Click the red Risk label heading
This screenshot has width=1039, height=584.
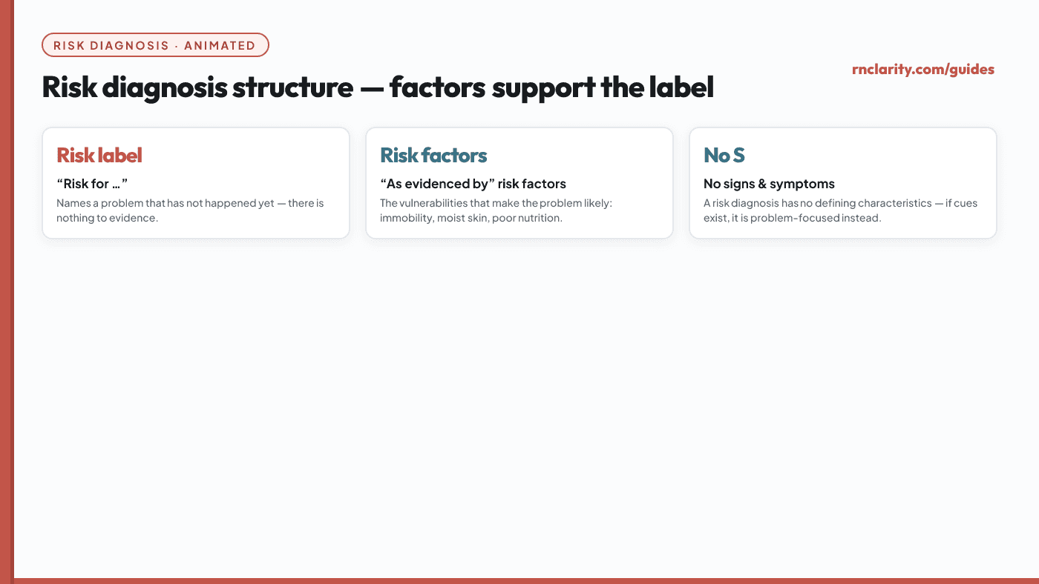[x=99, y=156]
